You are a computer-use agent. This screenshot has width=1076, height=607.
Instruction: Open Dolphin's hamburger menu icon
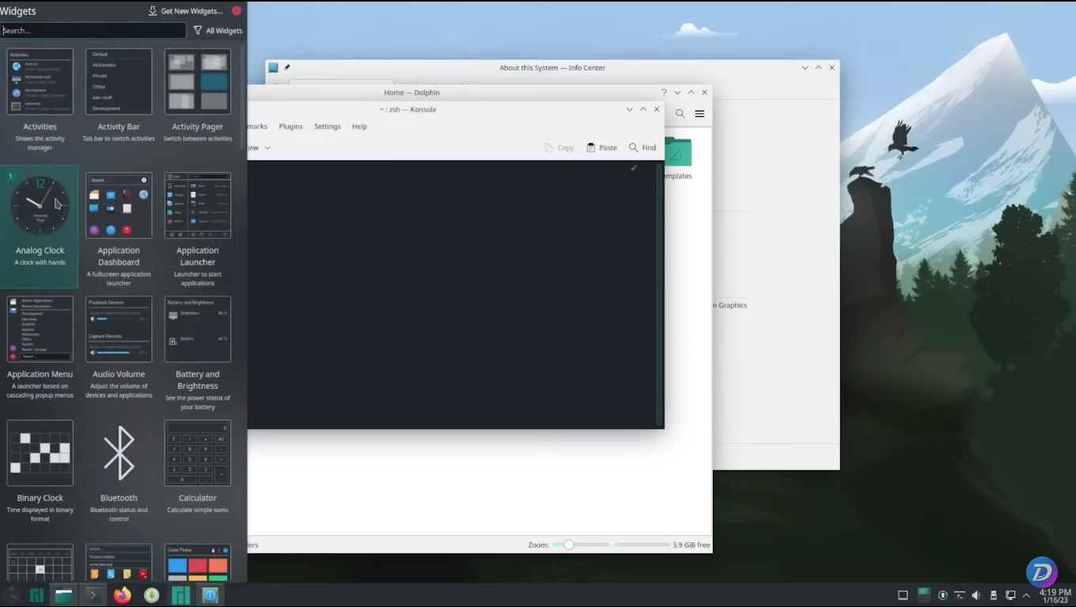[x=699, y=113]
